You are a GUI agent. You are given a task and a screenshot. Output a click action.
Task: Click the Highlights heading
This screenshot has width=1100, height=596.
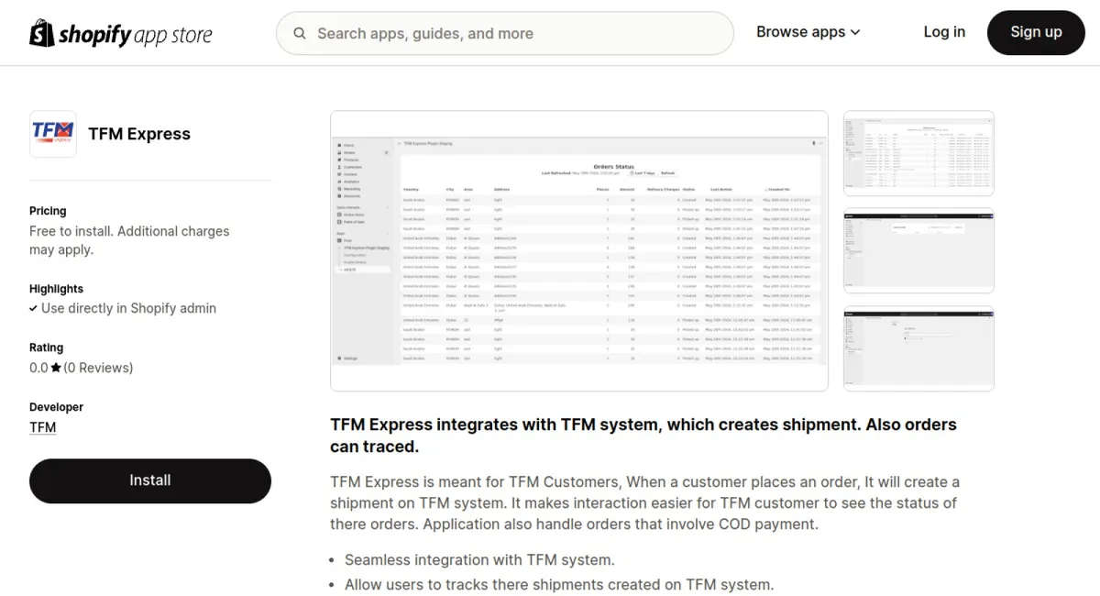click(56, 289)
